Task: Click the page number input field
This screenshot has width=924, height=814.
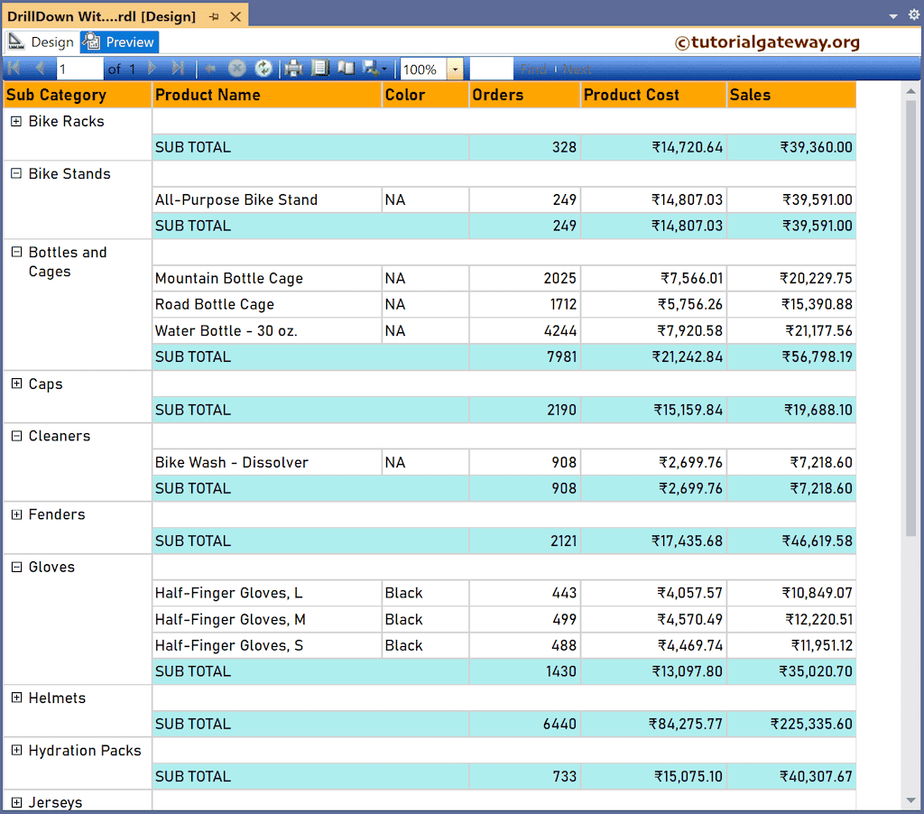Action: [79, 69]
